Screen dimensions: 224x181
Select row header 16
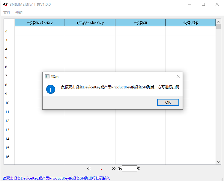[x=9, y=157]
